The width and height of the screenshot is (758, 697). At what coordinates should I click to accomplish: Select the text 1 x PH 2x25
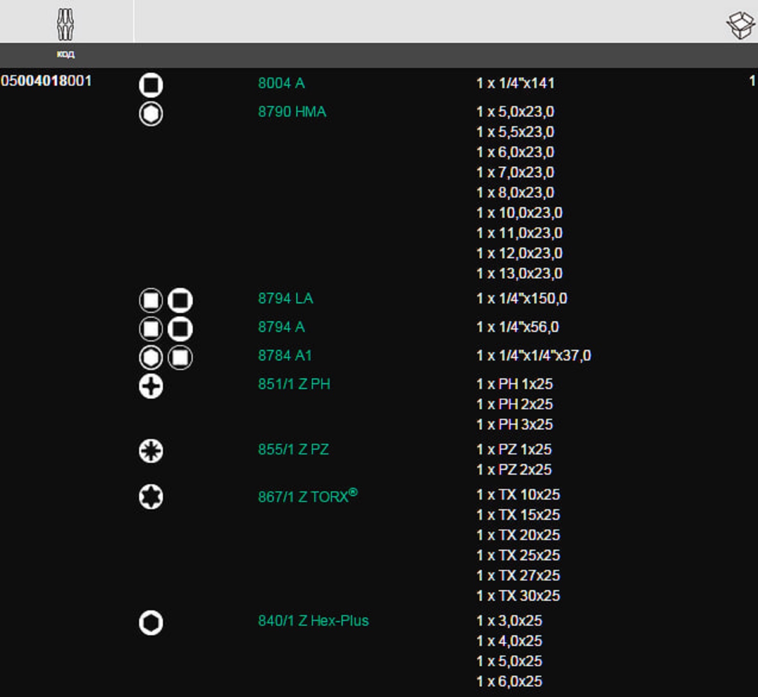pos(515,404)
